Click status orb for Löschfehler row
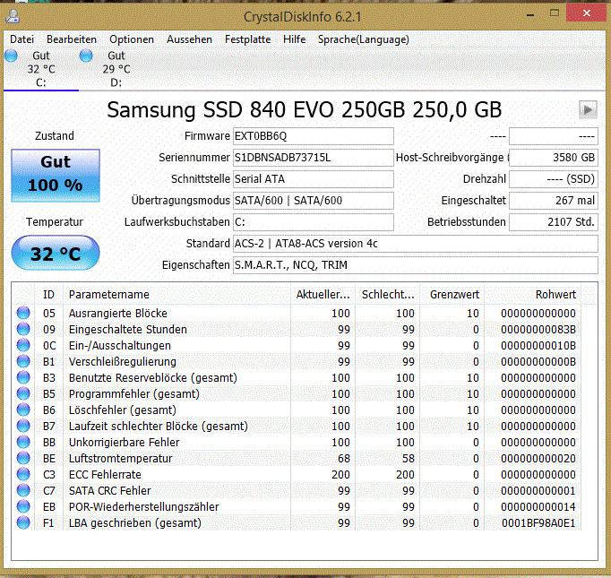 point(23,410)
